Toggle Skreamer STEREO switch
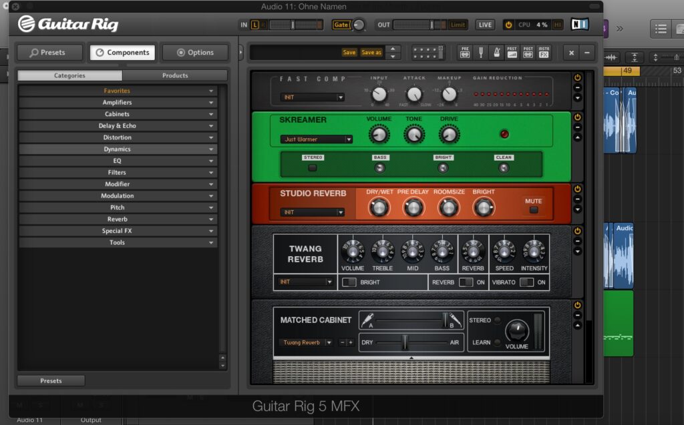Image resolution: width=684 pixels, height=425 pixels. click(313, 168)
